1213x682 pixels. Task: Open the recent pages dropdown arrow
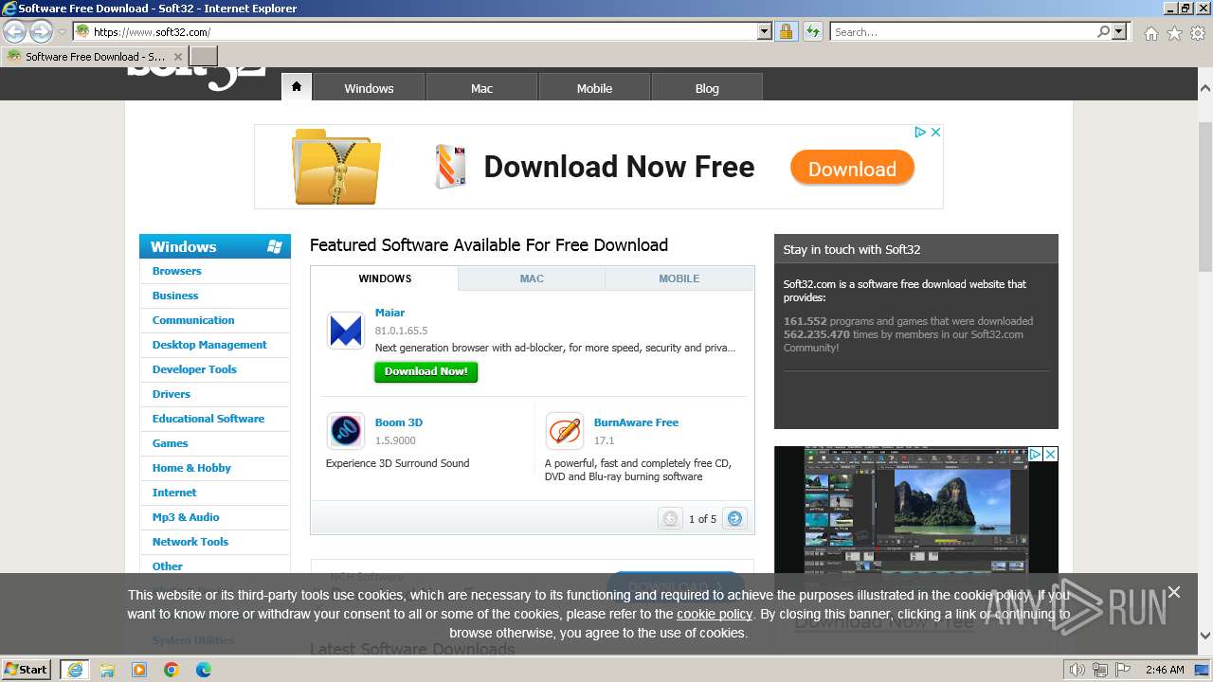[62, 32]
